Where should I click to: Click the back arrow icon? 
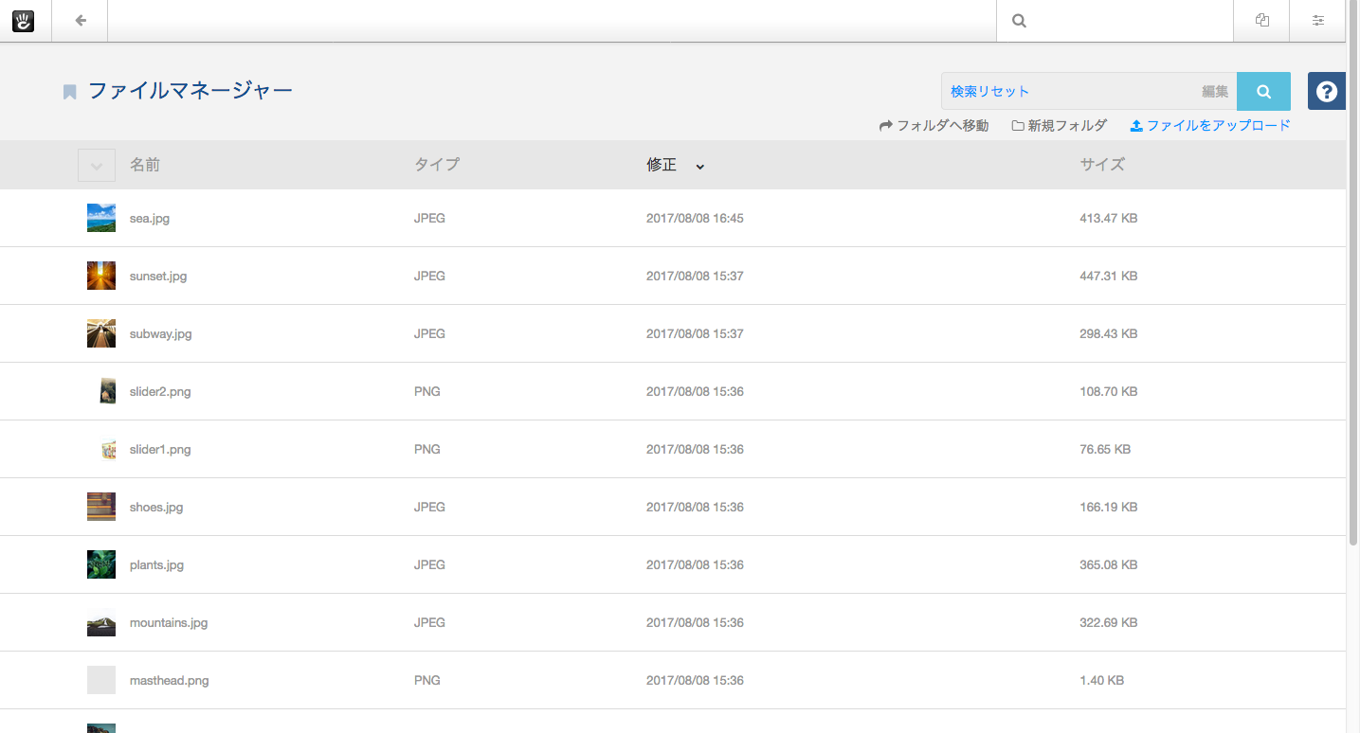[81, 21]
